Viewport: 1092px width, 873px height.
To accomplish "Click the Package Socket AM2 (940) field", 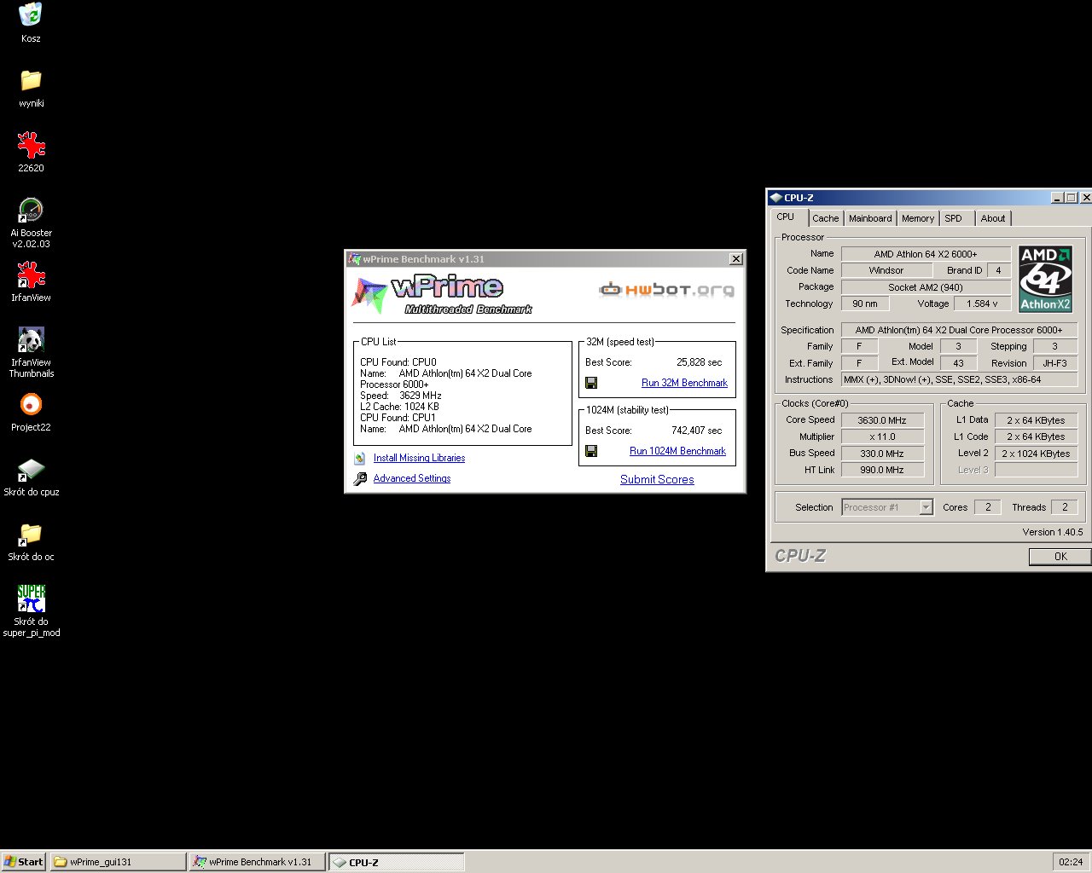I will click(x=926, y=287).
